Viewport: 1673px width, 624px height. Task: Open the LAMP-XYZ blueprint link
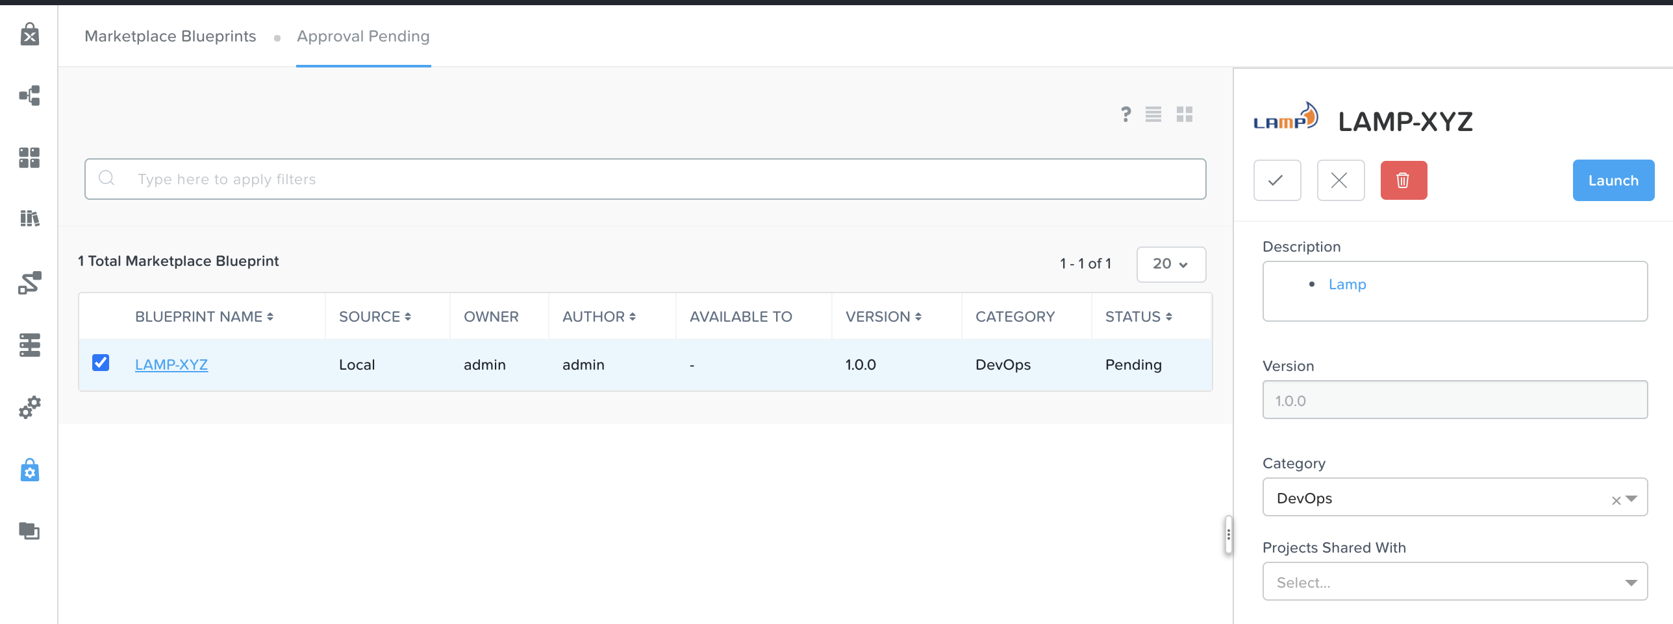[171, 365]
